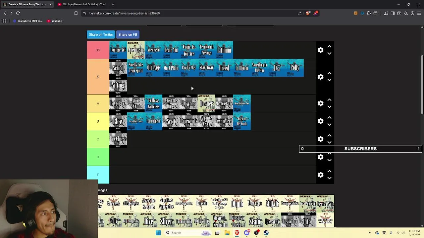424x238 pixels.
Task: Select the Polly tile in S tier
Action: point(295,68)
